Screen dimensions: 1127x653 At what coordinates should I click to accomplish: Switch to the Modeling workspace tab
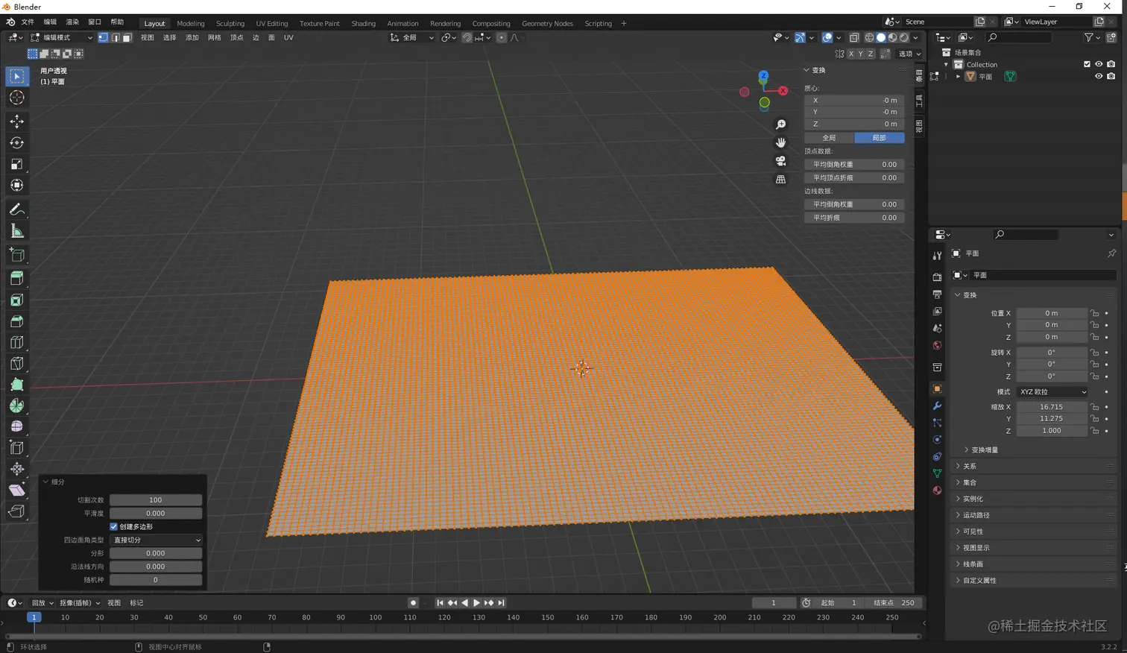tap(190, 23)
